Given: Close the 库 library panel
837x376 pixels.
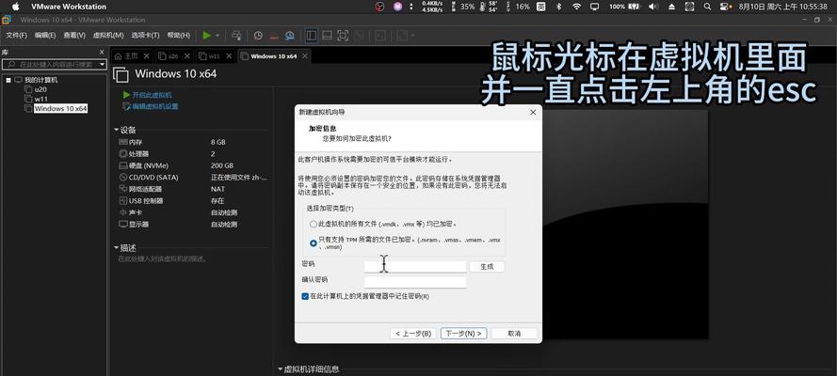Looking at the screenshot, I should pos(102,53).
